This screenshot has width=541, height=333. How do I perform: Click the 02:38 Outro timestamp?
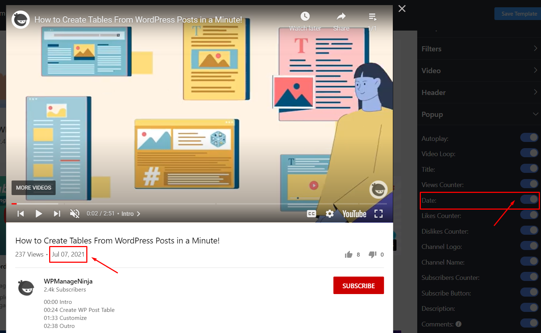coord(59,326)
